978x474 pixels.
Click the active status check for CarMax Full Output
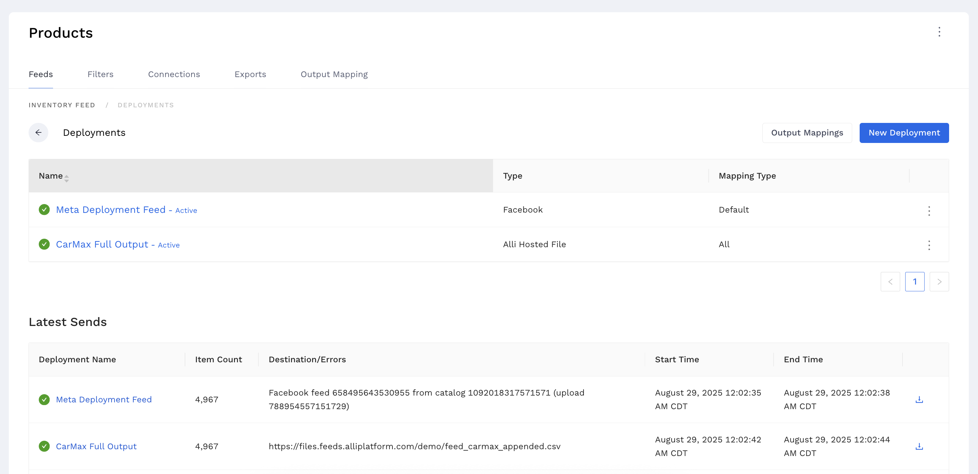point(44,244)
